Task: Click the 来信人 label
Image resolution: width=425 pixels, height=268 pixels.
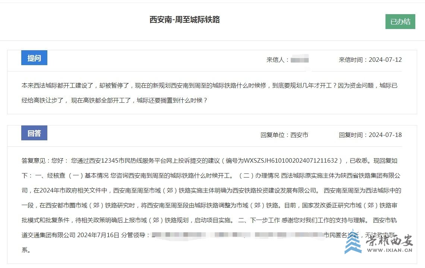Action: point(278,60)
